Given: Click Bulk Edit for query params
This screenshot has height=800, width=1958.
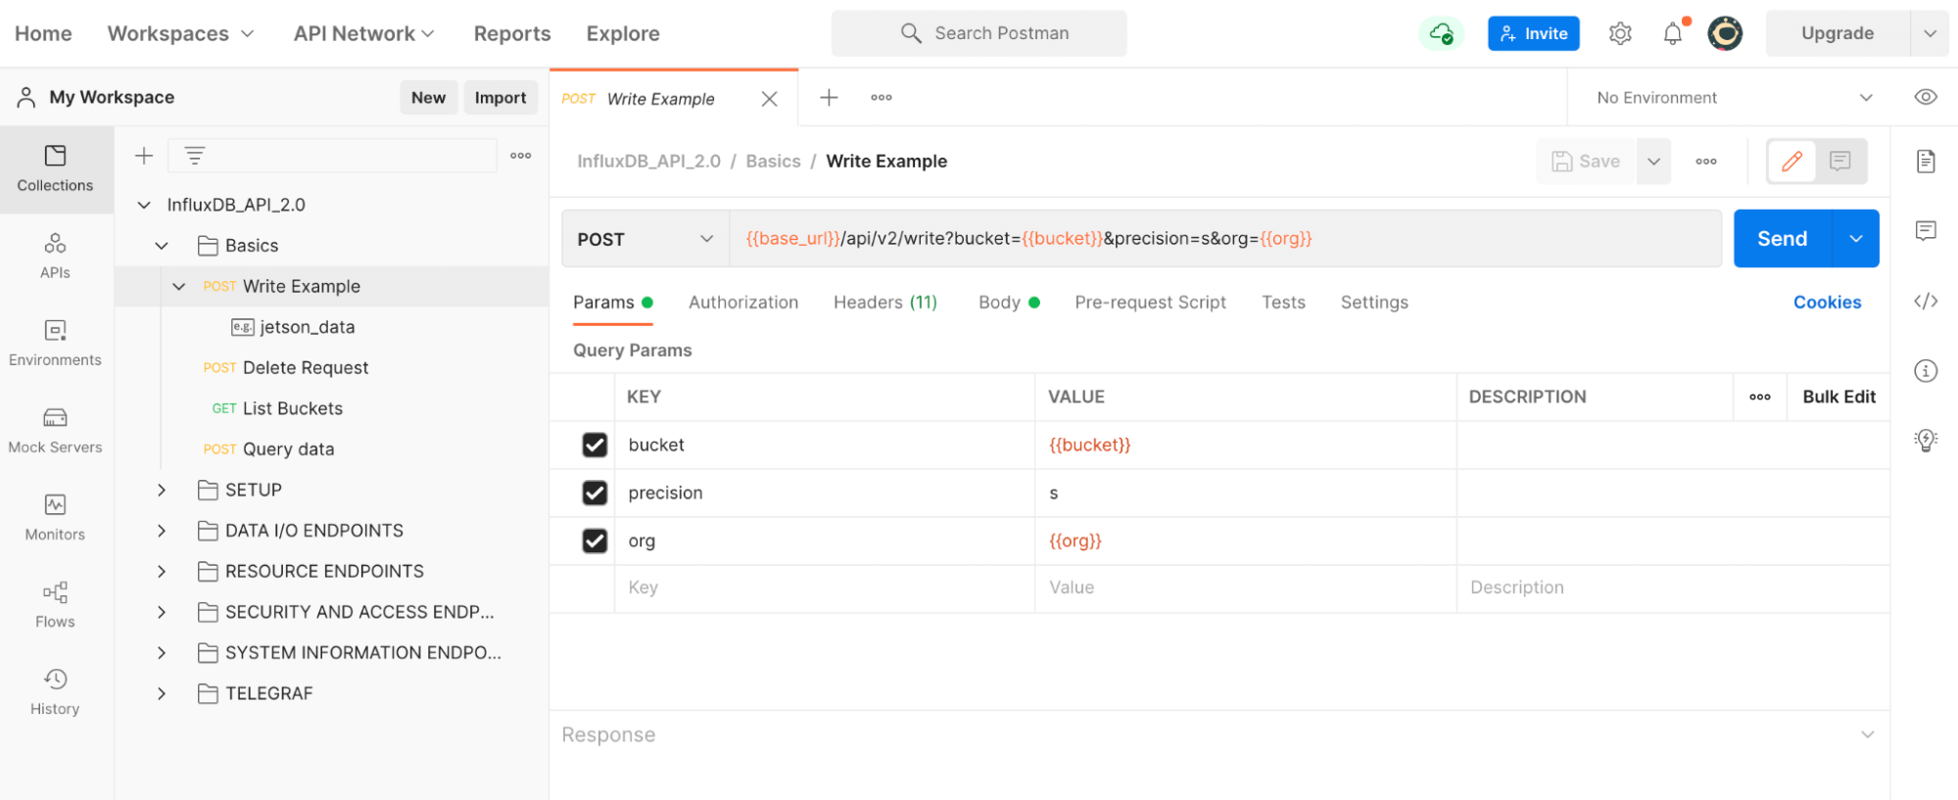Looking at the screenshot, I should [1839, 397].
